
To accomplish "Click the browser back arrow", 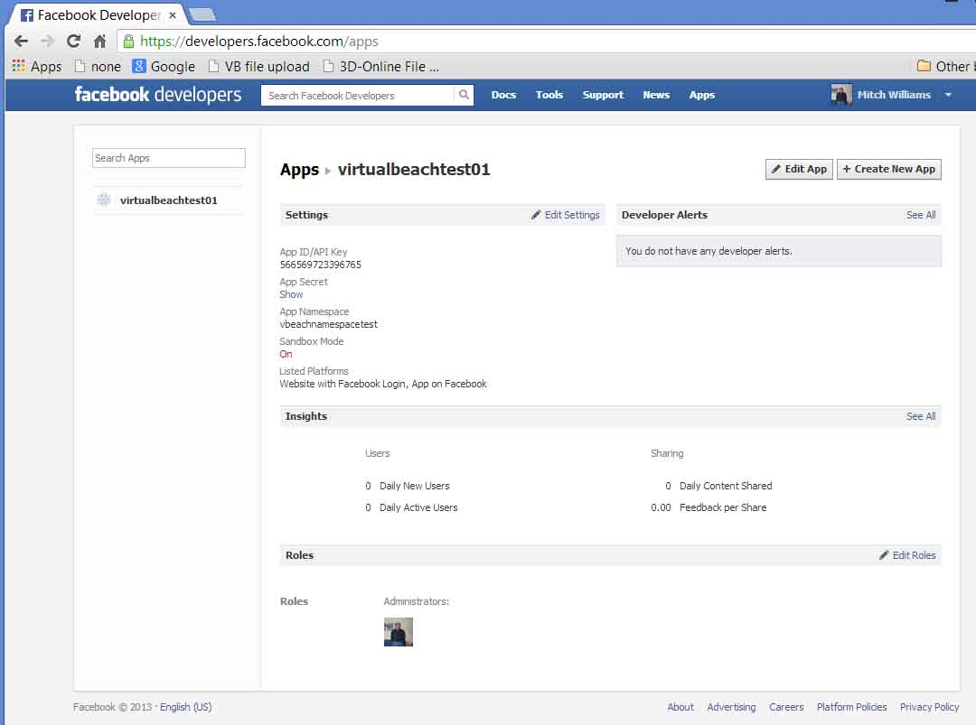I will [21, 41].
